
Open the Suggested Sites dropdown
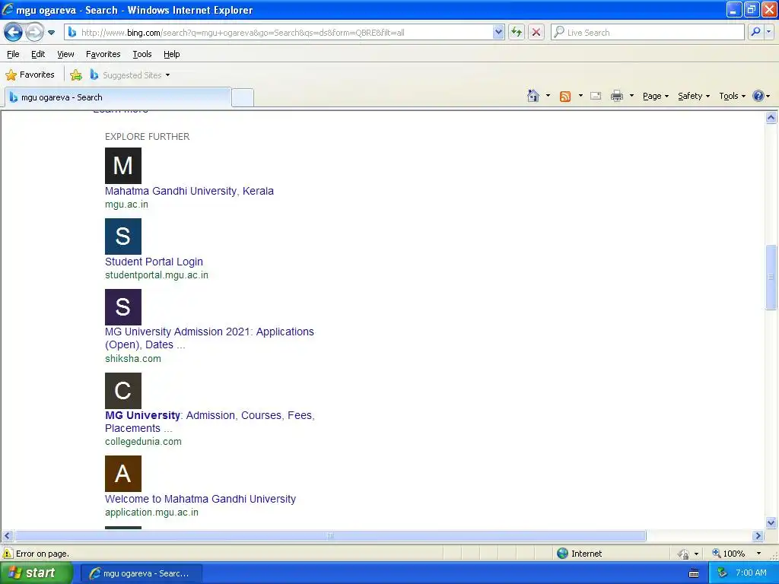coord(129,75)
